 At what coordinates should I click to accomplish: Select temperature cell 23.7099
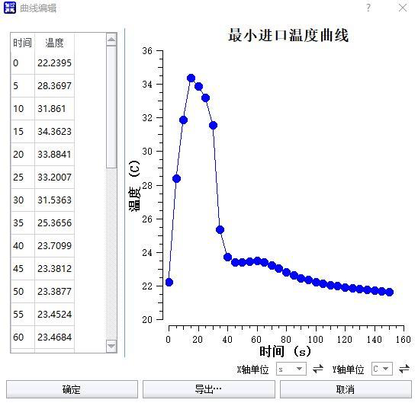point(54,246)
